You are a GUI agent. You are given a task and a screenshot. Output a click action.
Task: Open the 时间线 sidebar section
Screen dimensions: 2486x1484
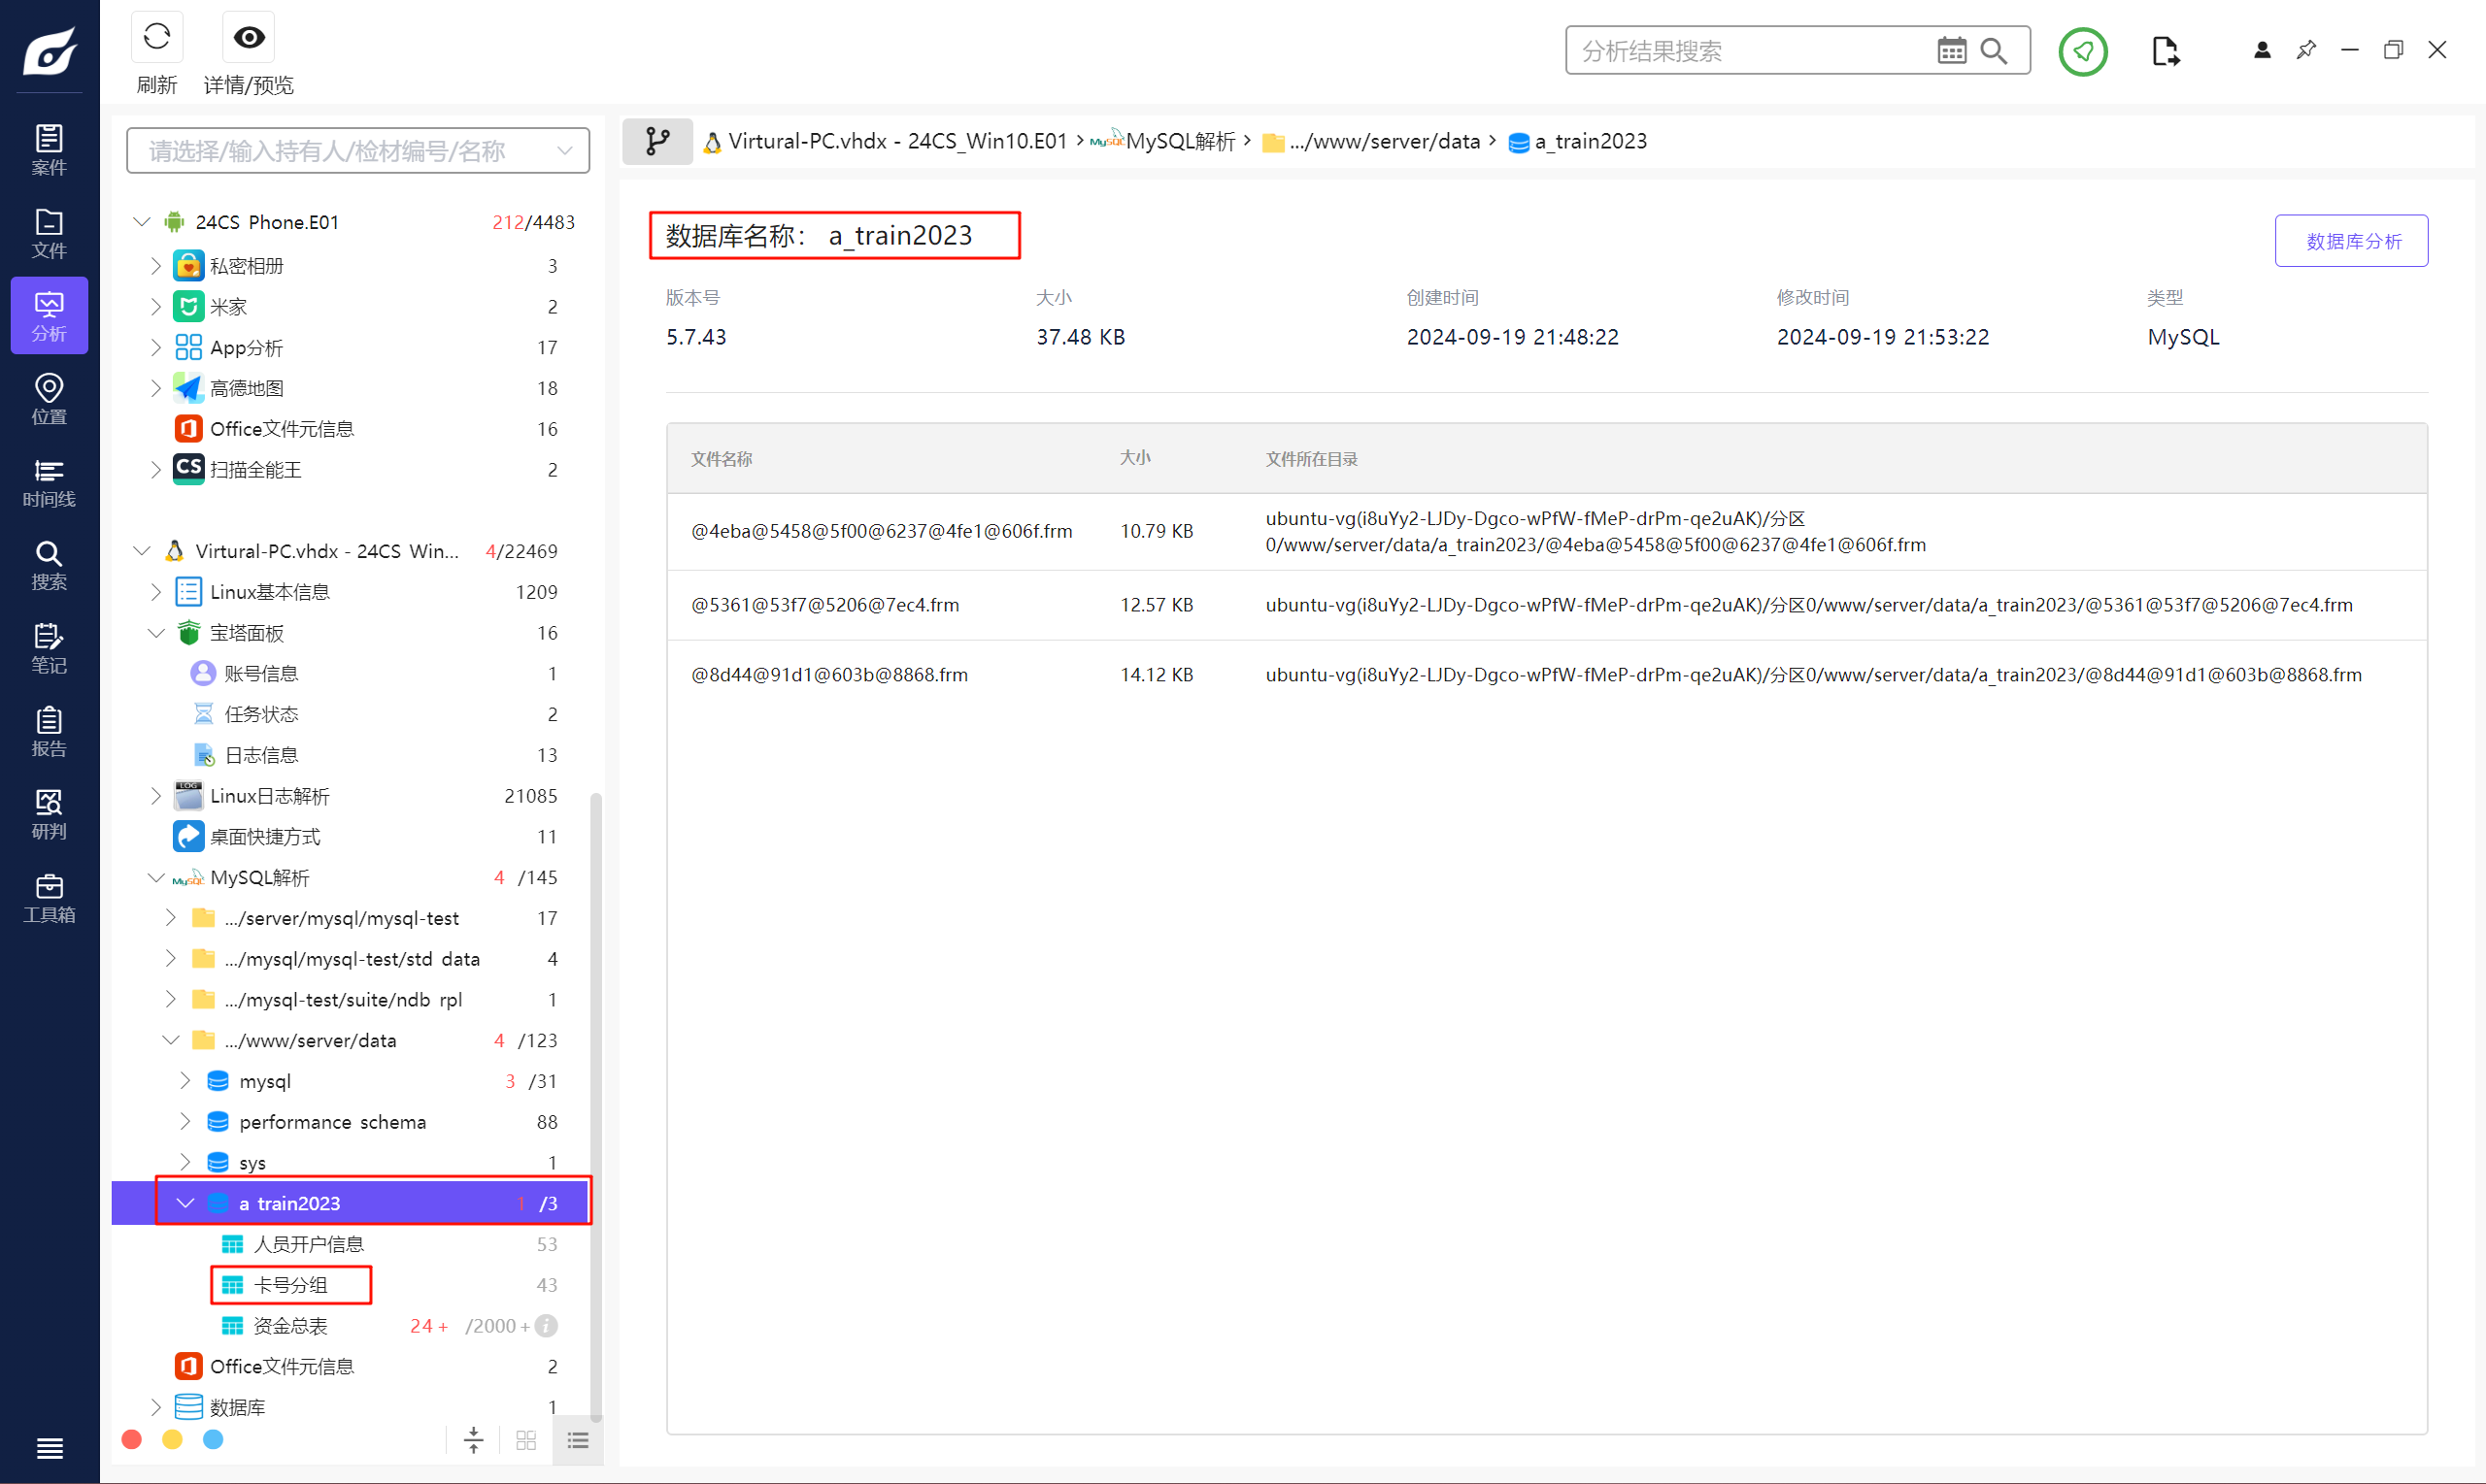coord(49,482)
